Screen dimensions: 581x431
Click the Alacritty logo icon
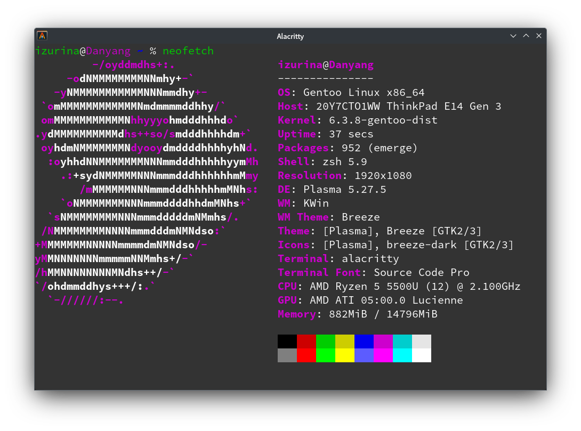(x=41, y=36)
